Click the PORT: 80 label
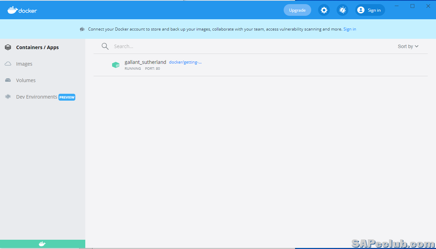The height and width of the screenshot is (249, 436). (153, 69)
